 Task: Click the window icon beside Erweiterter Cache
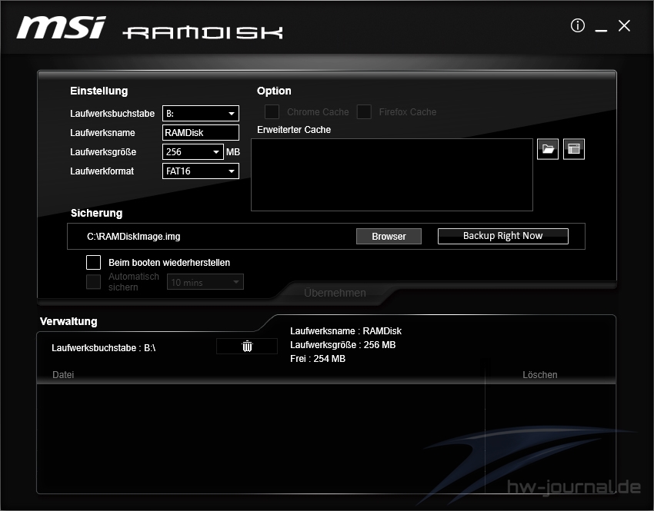[x=574, y=148]
